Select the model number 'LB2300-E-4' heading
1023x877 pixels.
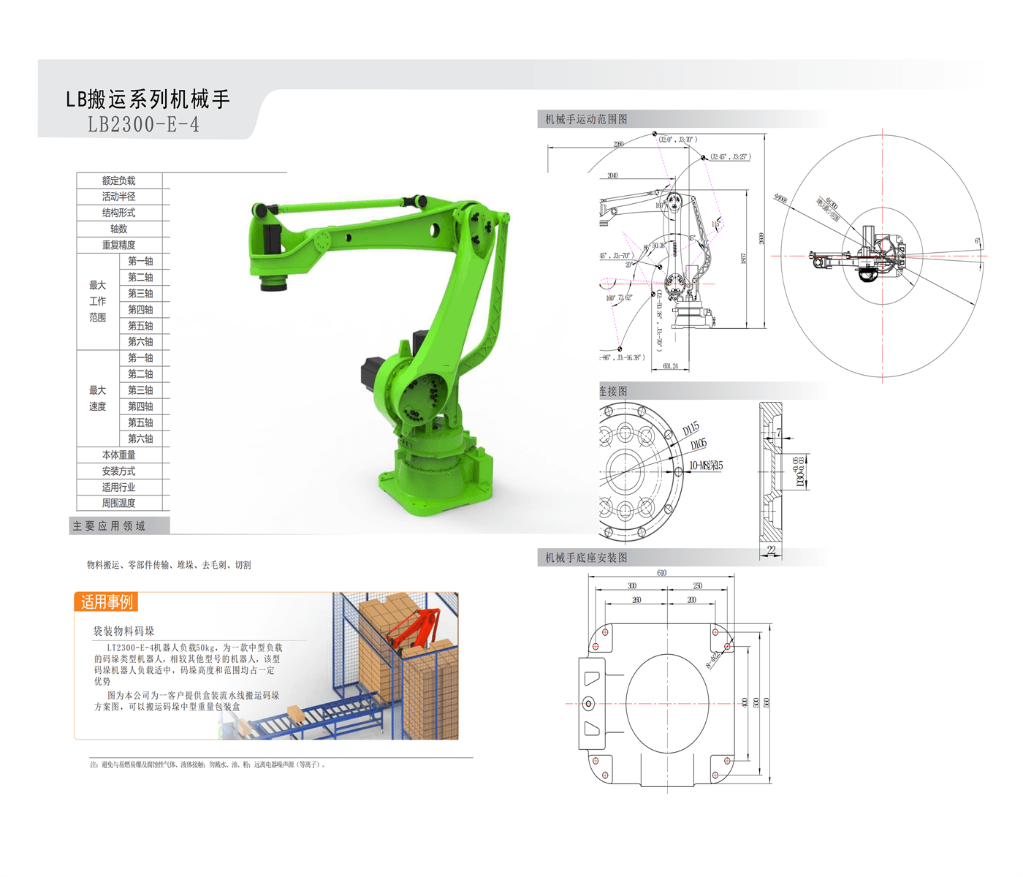[143, 124]
